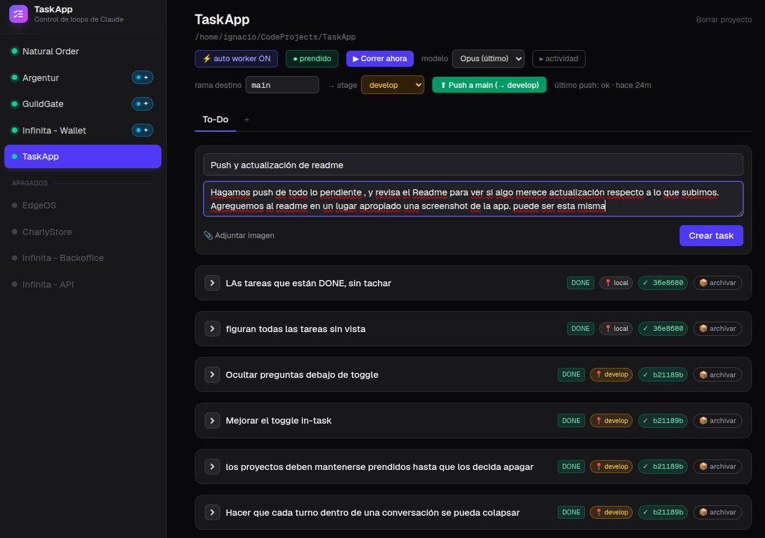765x538 pixels.
Task: Expand task Mejorar el toggle in-task
Action: (212, 421)
